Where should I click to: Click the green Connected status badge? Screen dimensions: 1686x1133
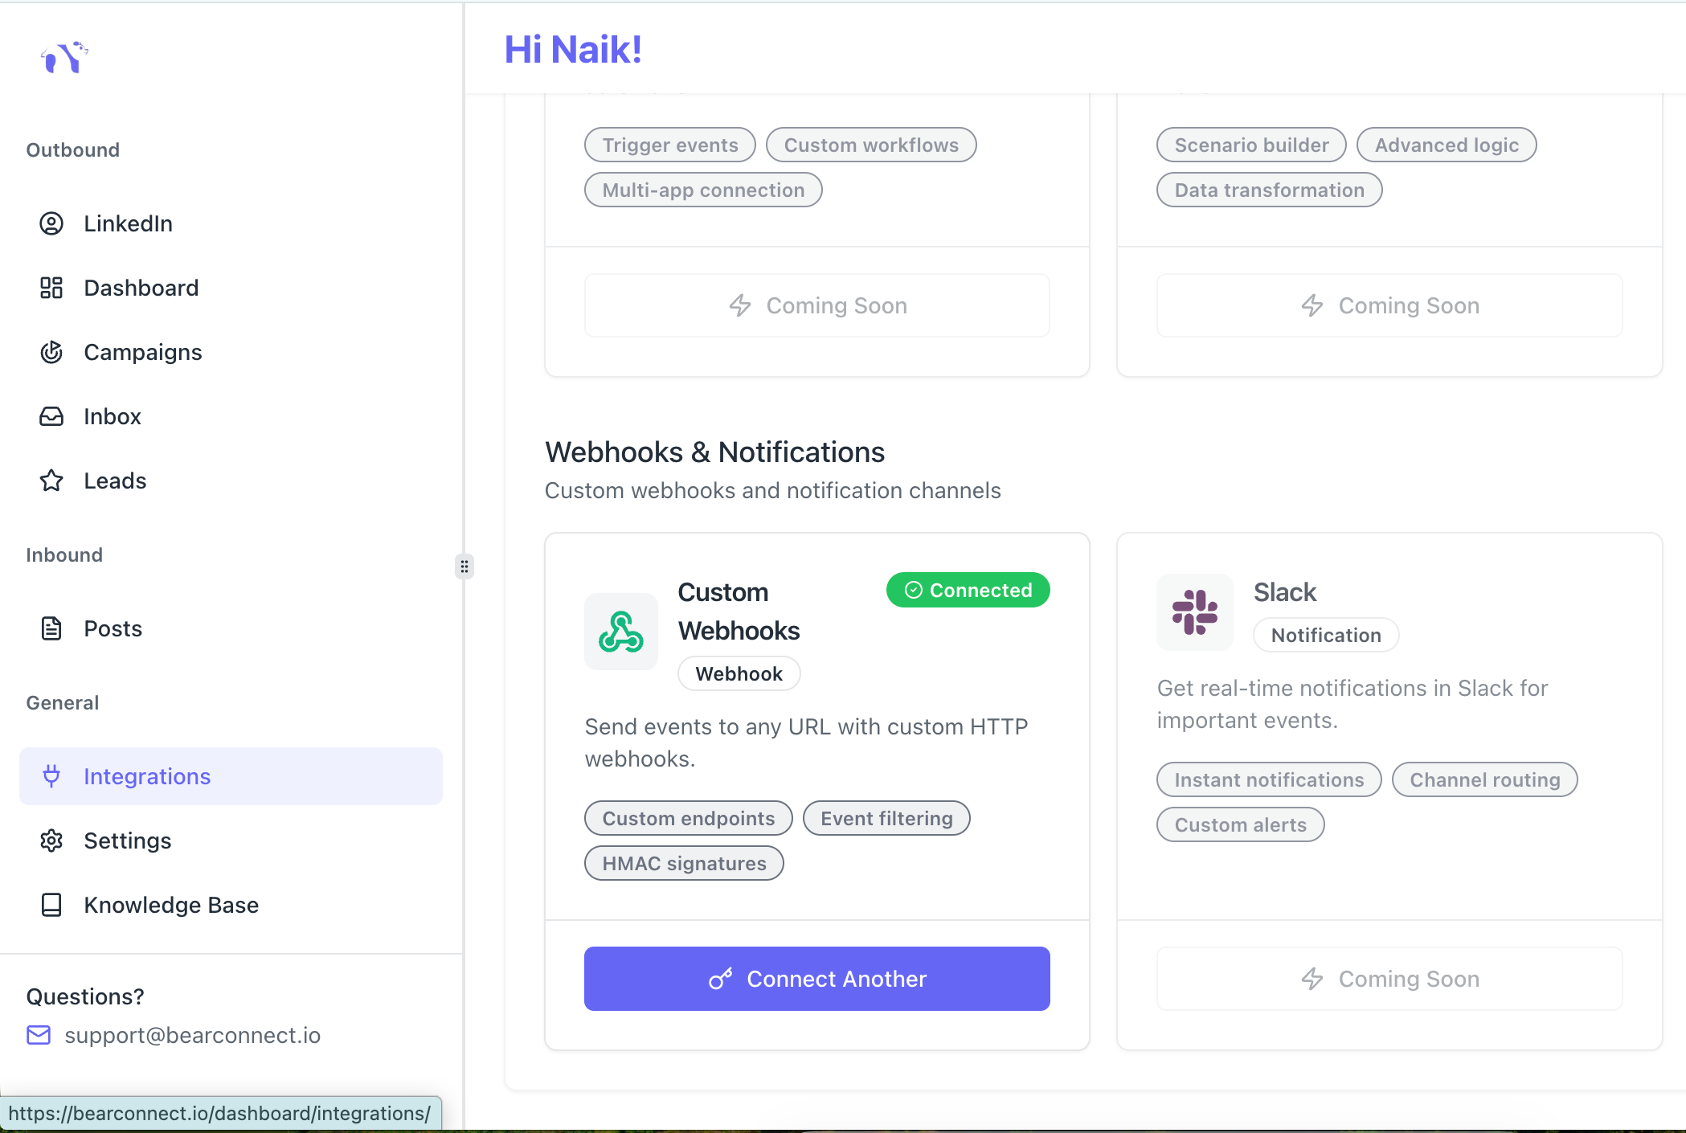click(x=968, y=590)
